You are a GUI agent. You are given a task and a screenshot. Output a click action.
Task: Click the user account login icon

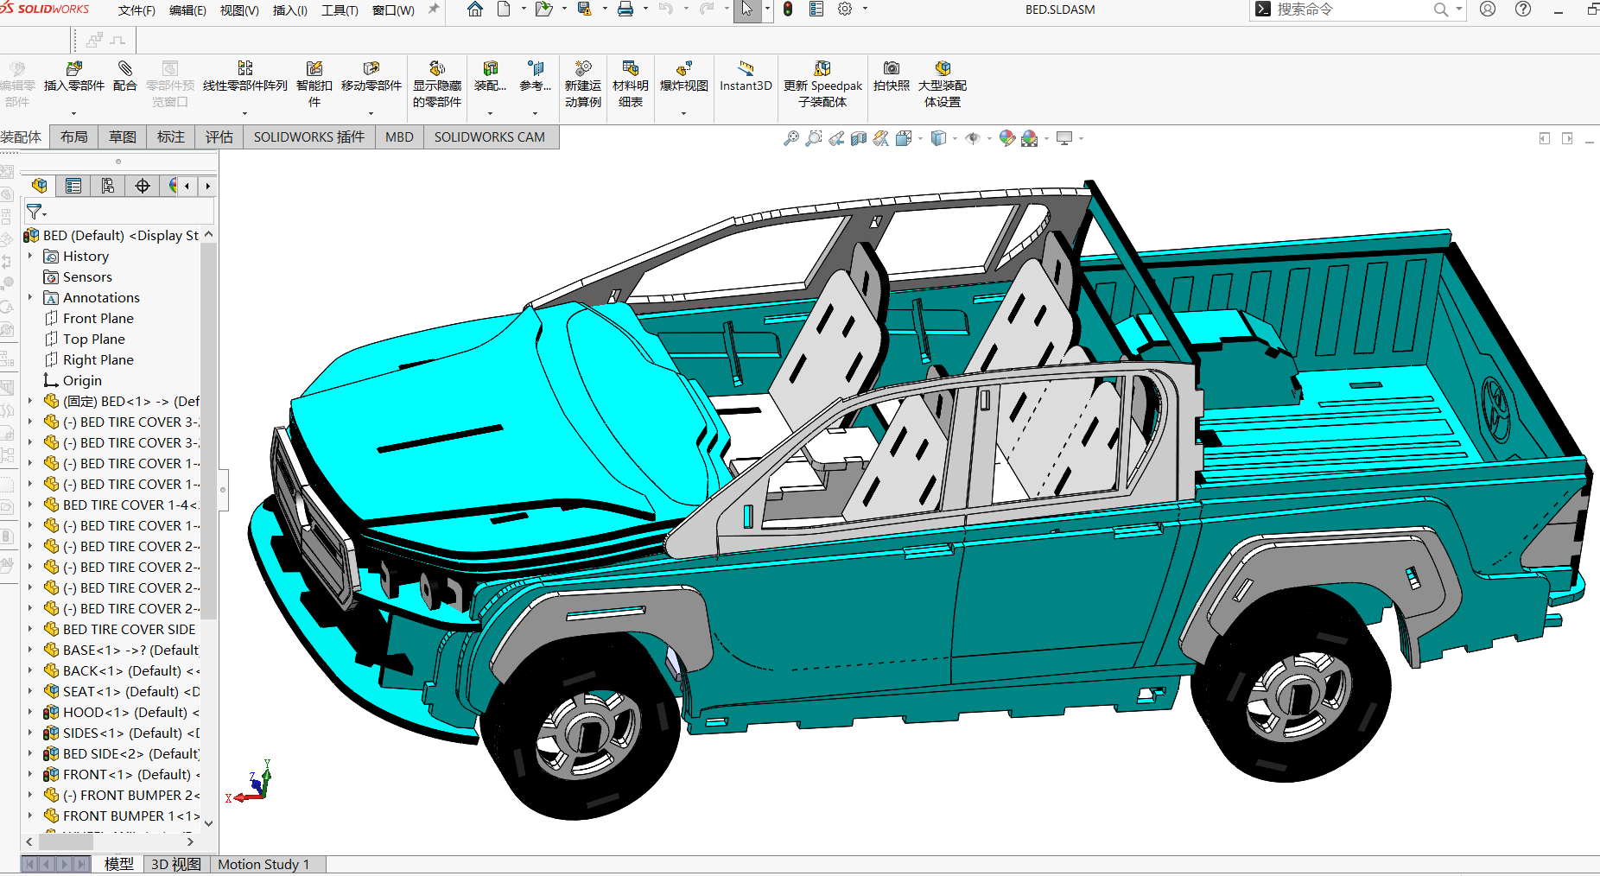coord(1488,10)
